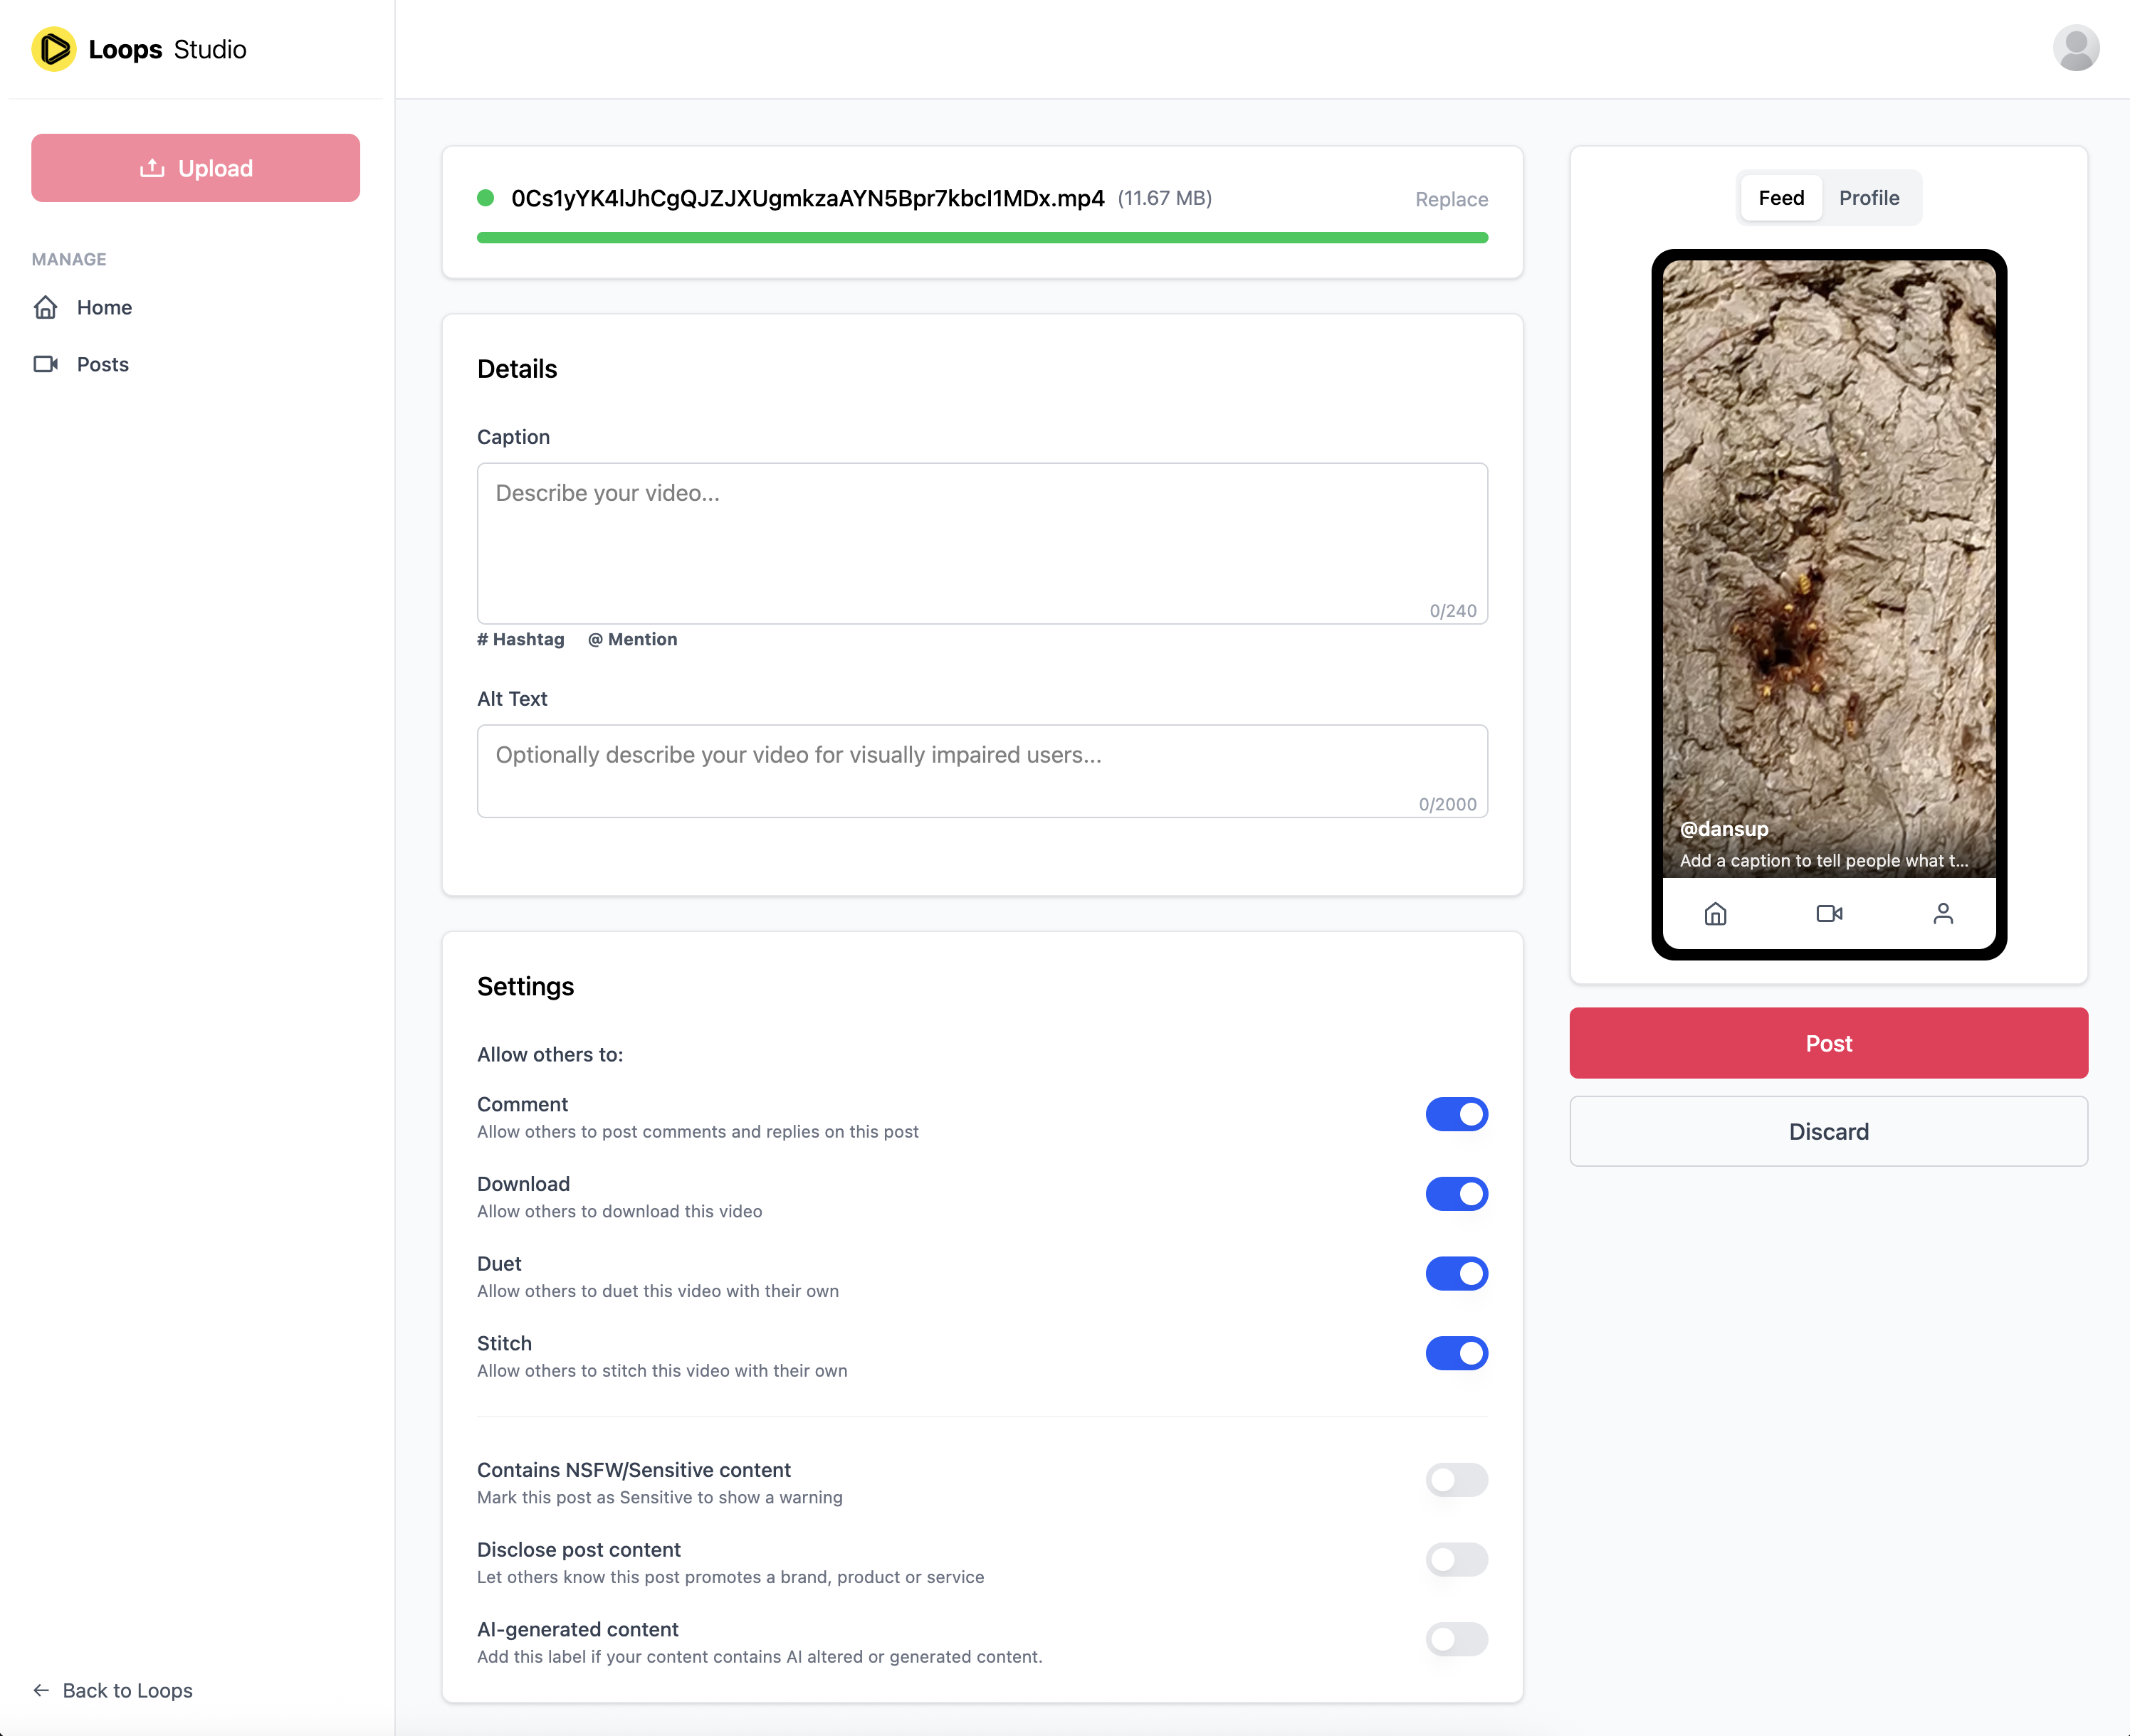Click into the Caption text field

click(x=982, y=543)
